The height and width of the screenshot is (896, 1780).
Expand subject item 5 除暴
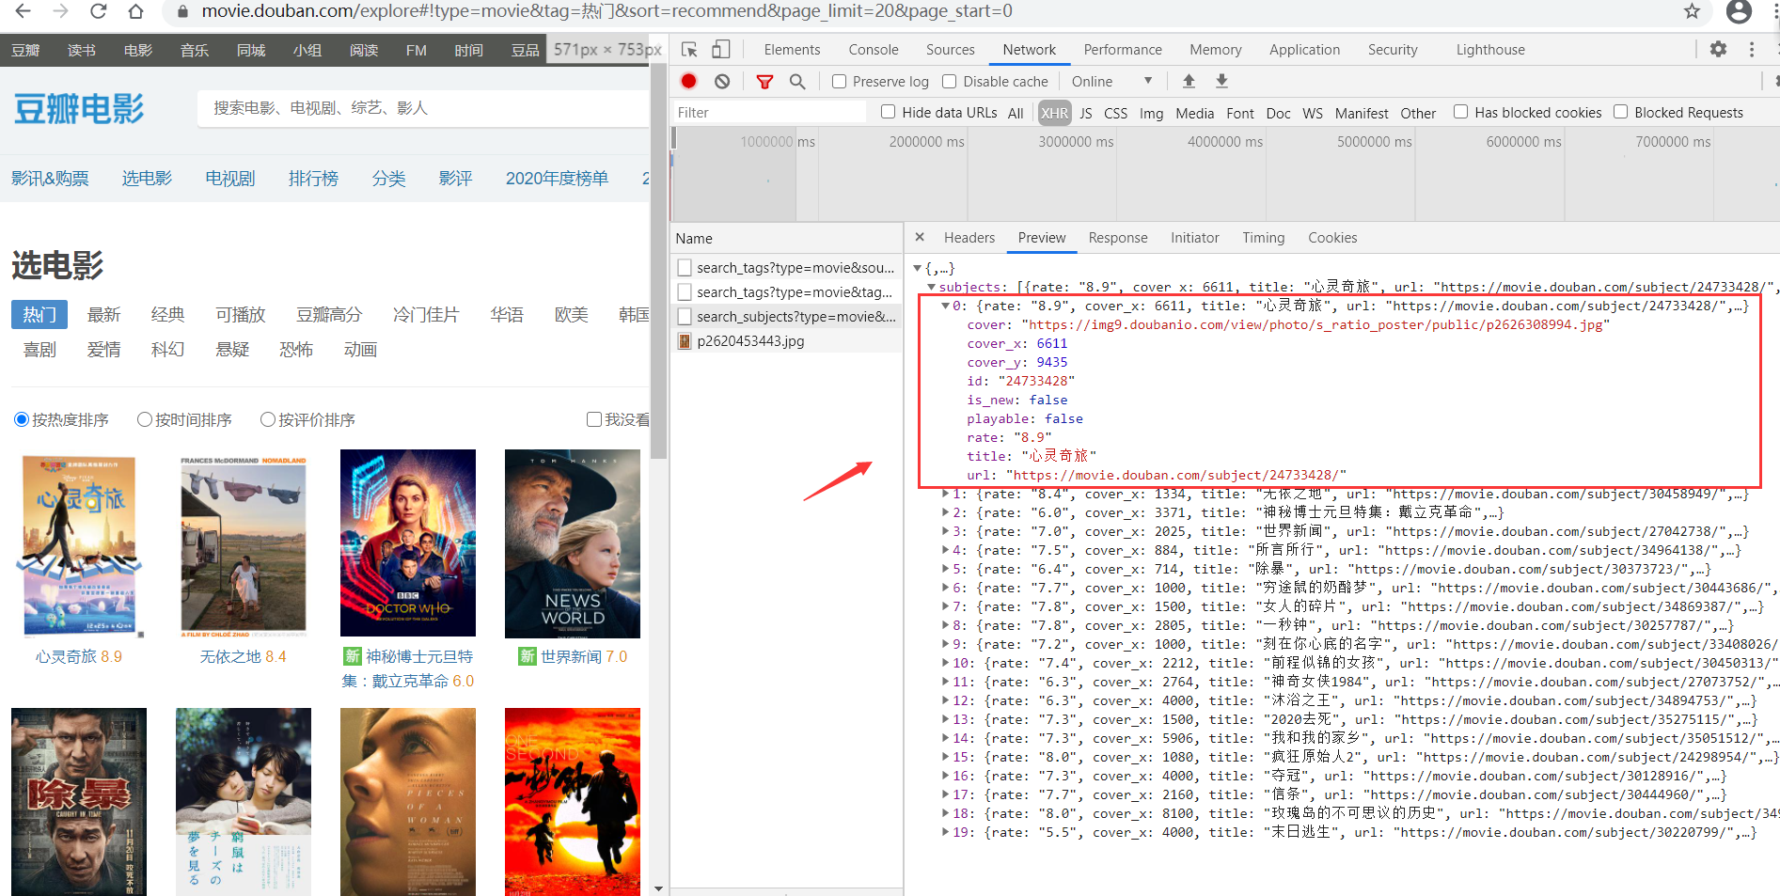[946, 569]
